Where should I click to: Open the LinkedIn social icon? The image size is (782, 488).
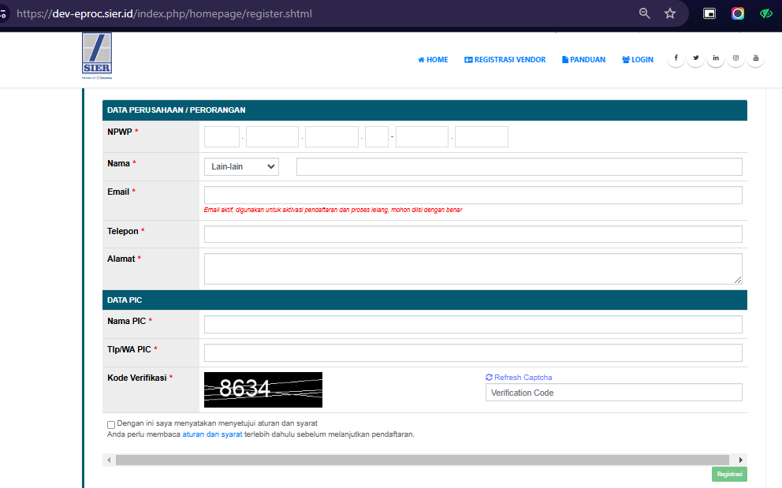716,58
